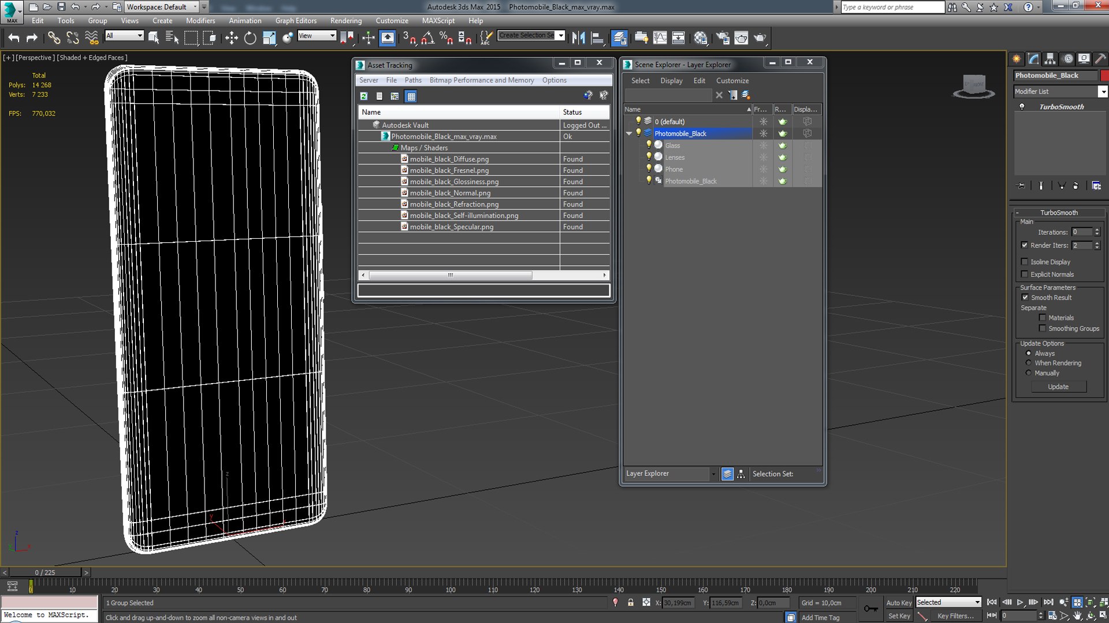Select the When Rendering update option
The image size is (1109, 623).
pos(1028,363)
